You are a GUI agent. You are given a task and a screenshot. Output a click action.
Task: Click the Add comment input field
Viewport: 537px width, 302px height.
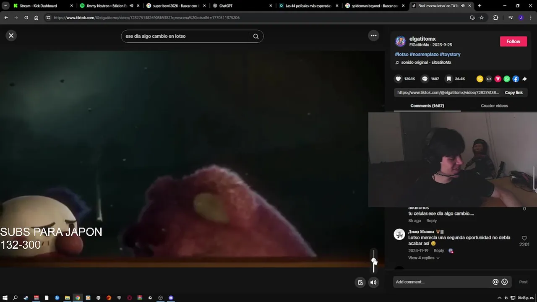[443, 282]
